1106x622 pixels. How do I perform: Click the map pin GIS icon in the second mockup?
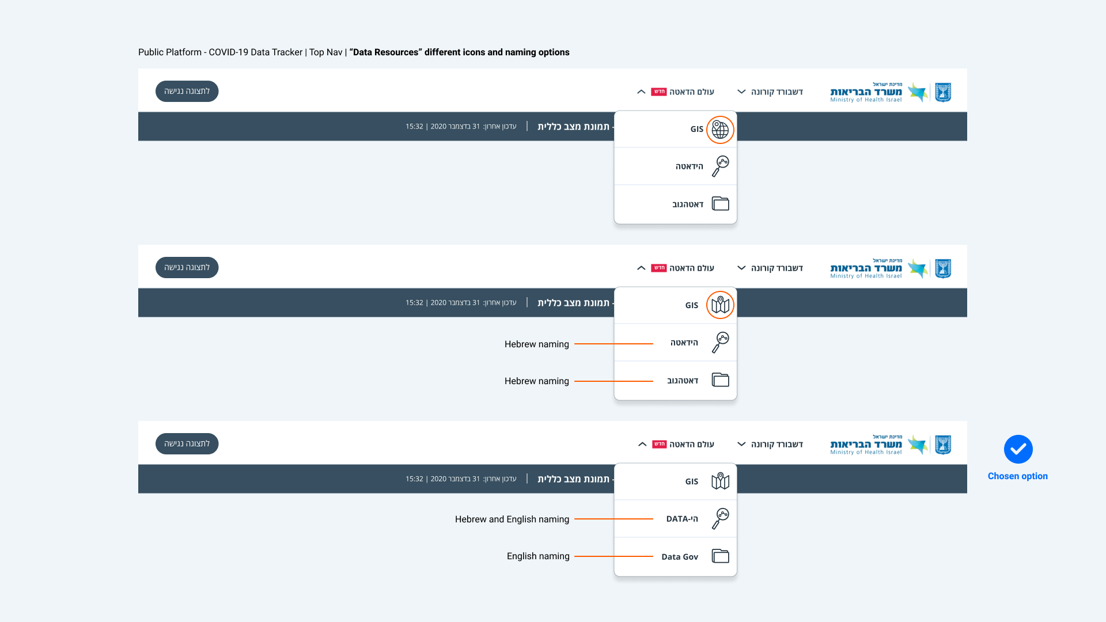click(720, 305)
